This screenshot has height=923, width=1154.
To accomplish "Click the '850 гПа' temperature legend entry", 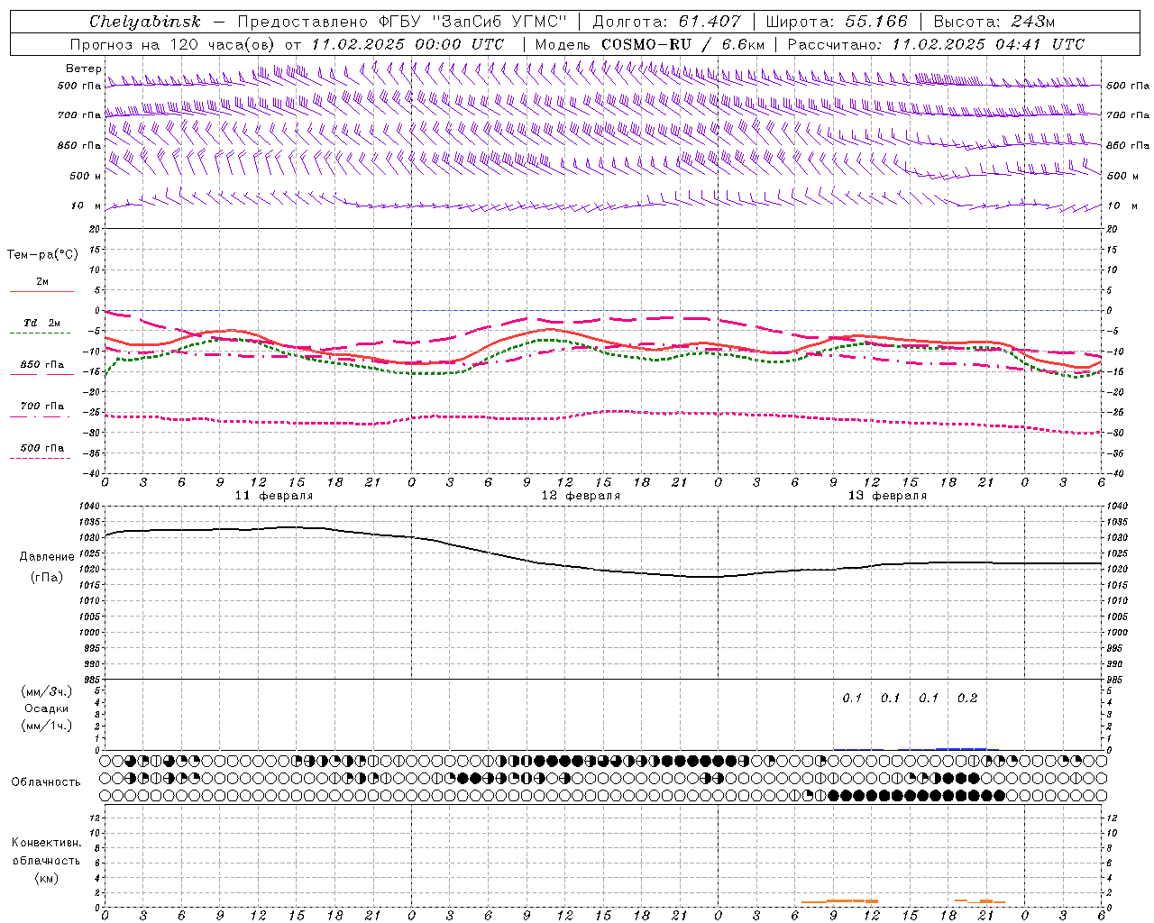I will coord(42,365).
